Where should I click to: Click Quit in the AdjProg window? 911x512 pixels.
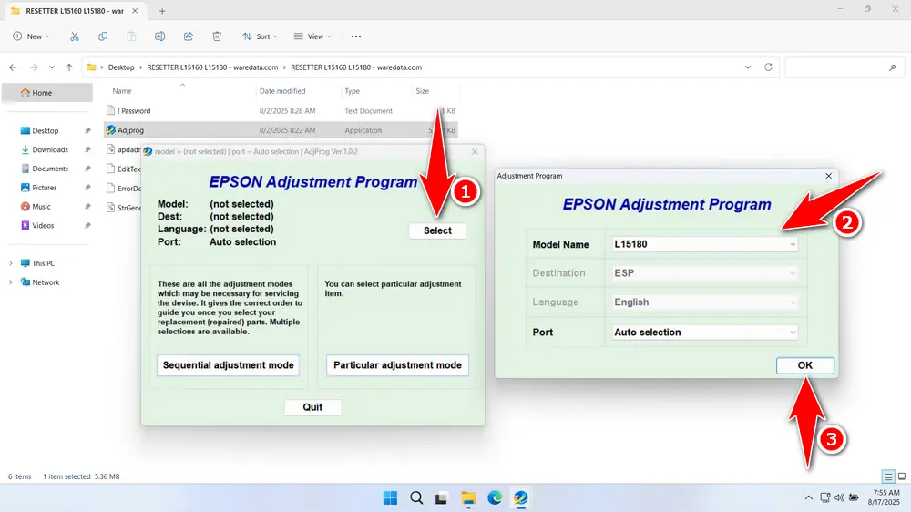point(312,407)
